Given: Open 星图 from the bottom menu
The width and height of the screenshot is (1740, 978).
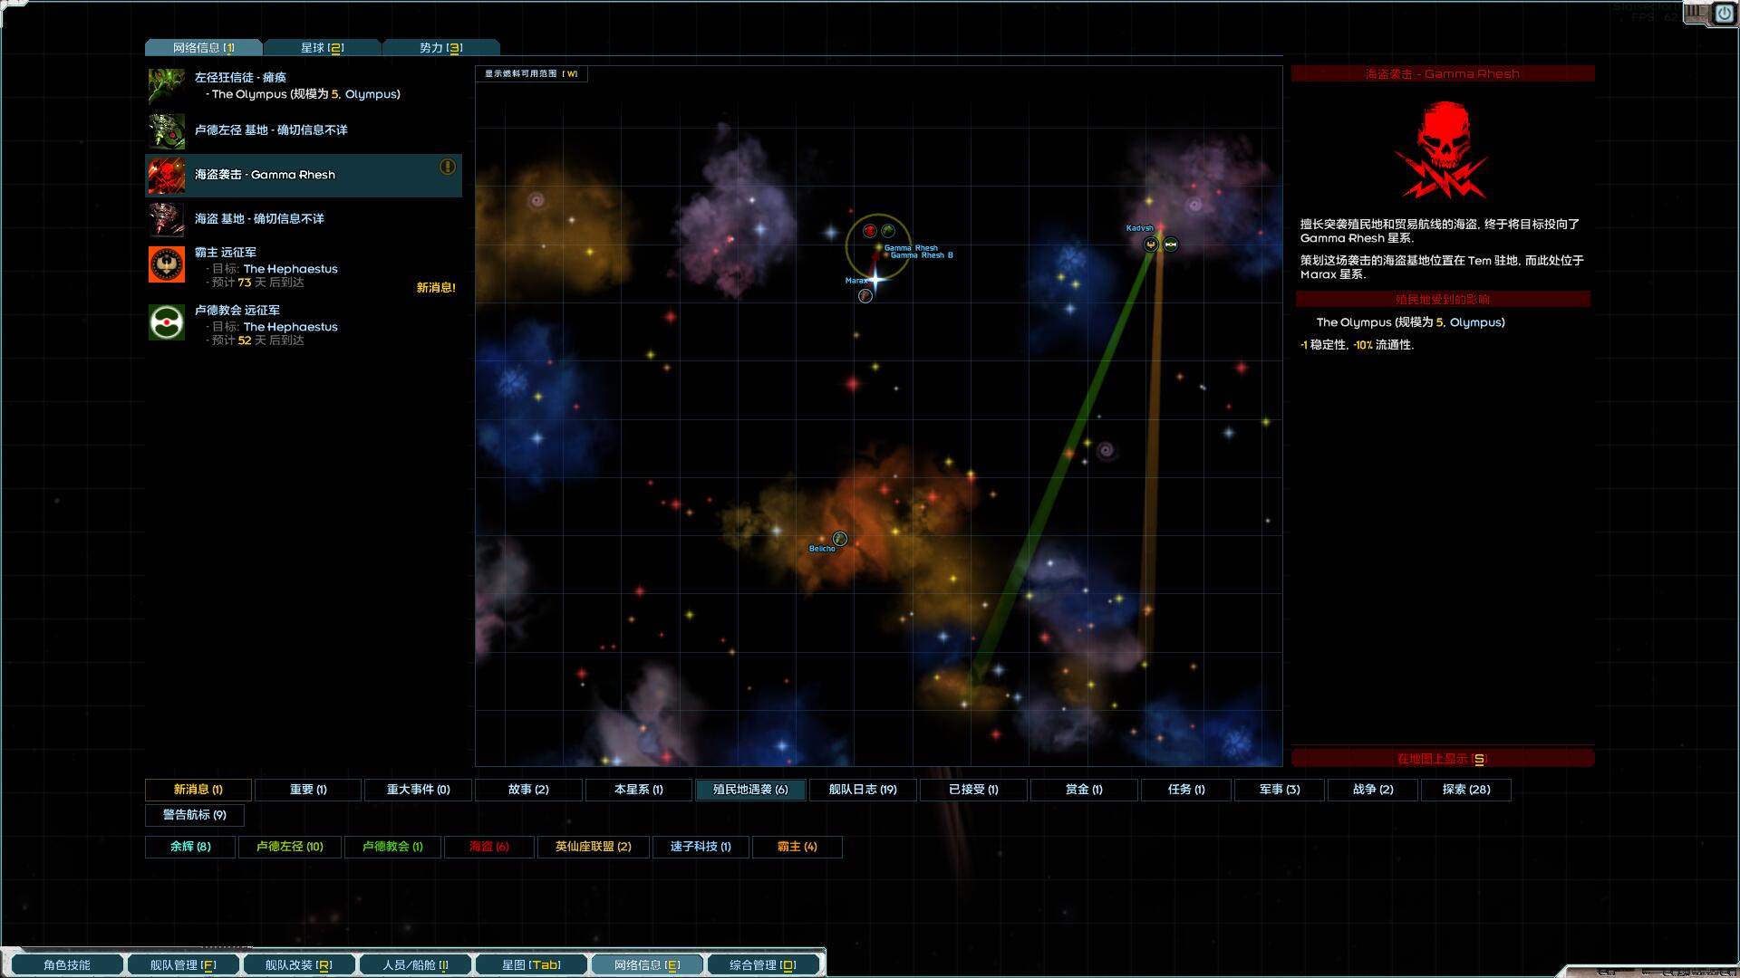Looking at the screenshot, I should 531,965.
